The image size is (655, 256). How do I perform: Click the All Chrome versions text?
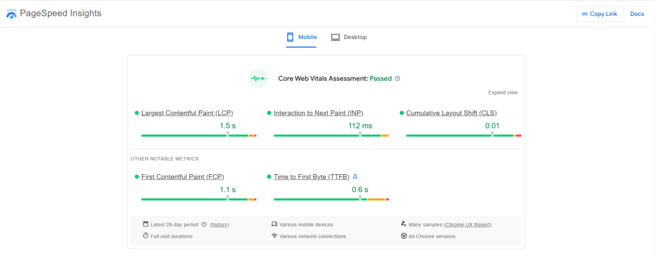[x=432, y=236]
